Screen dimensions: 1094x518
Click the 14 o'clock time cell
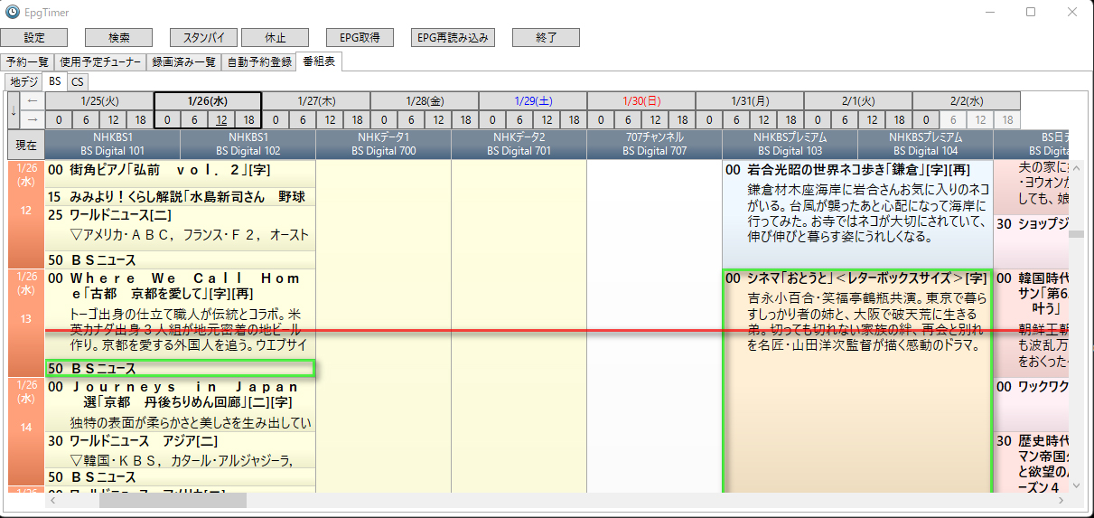(26, 431)
